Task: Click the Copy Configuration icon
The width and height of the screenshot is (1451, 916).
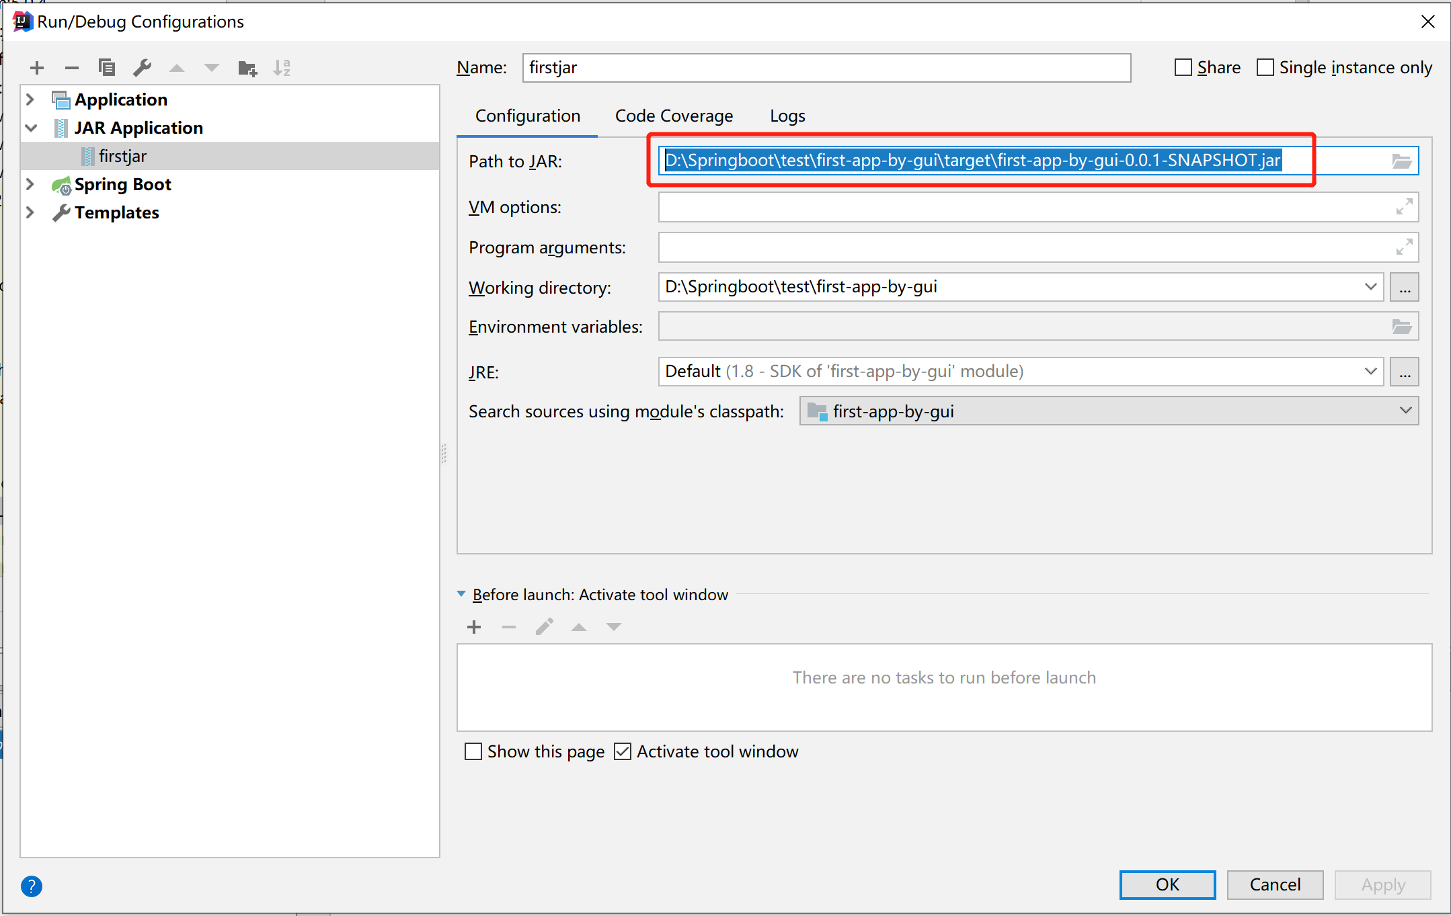Action: [x=107, y=68]
